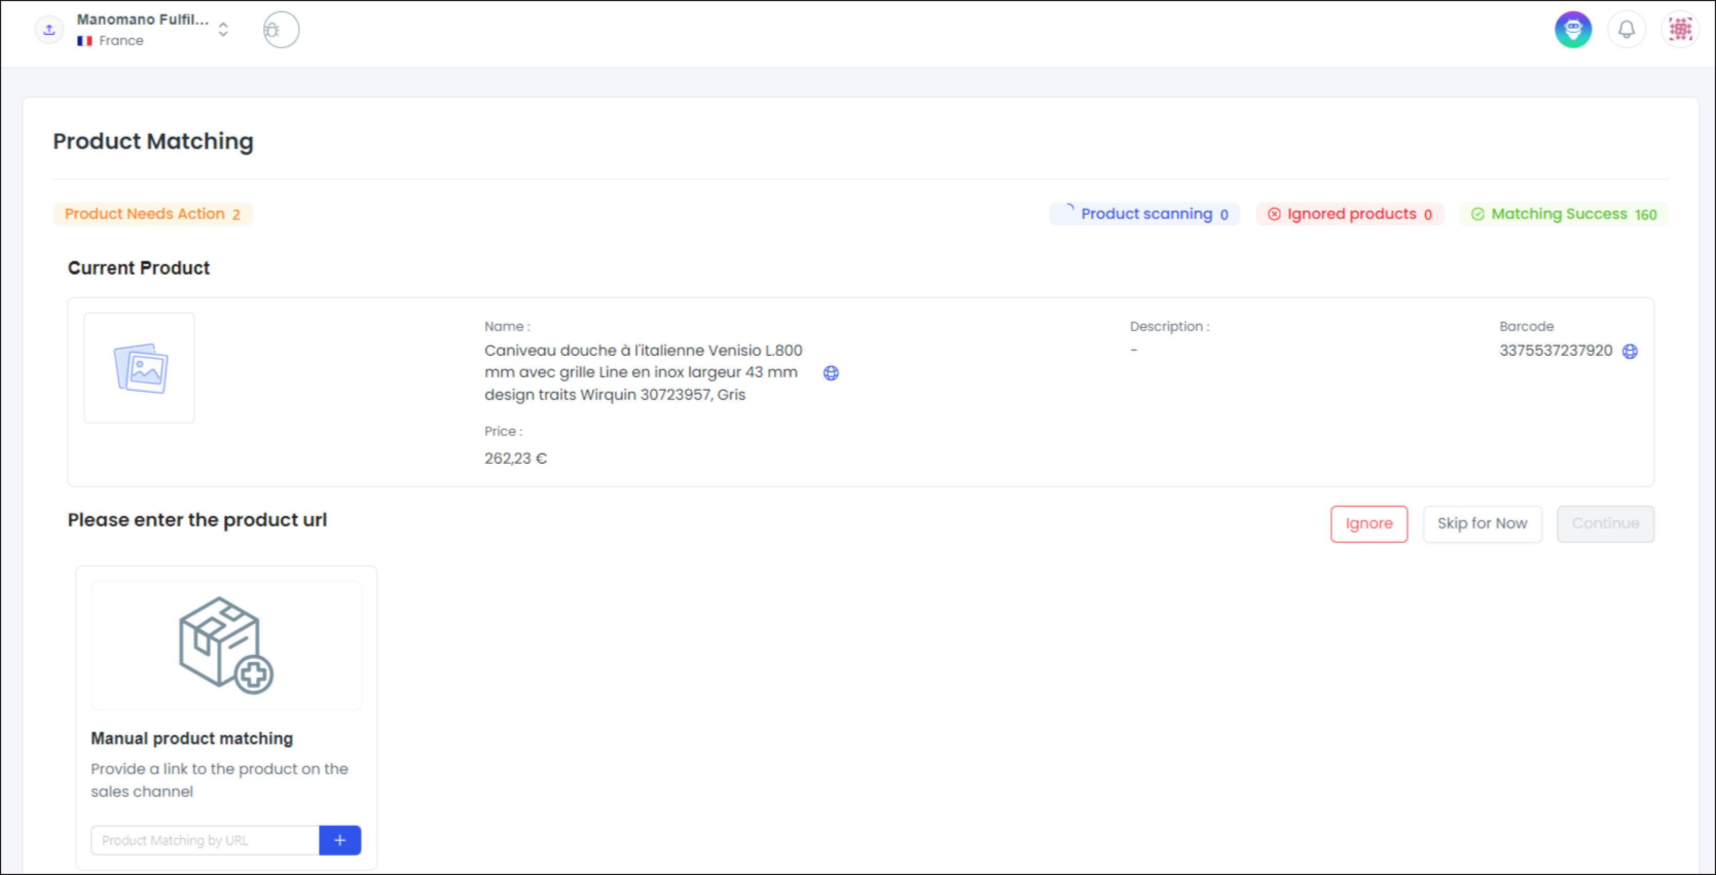Click the globe icon next to barcode
The height and width of the screenshot is (875, 1716).
1630,351
